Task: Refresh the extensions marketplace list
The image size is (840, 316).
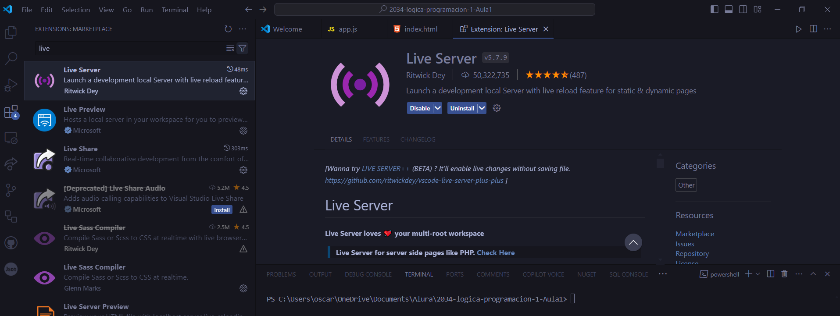Action: [x=228, y=29]
